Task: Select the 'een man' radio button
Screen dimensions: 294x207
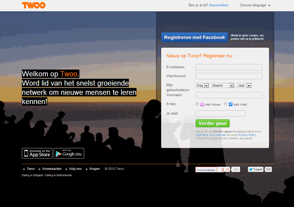Action: (226, 104)
